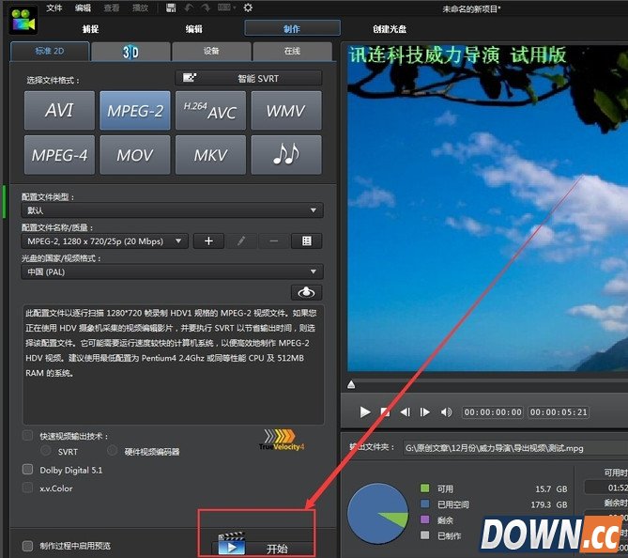Open the 编辑 menu in menu bar

click(x=83, y=8)
